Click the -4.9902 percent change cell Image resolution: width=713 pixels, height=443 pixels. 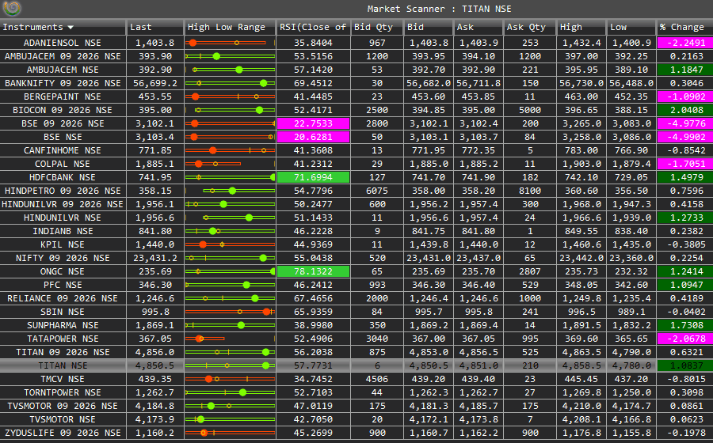(684, 137)
